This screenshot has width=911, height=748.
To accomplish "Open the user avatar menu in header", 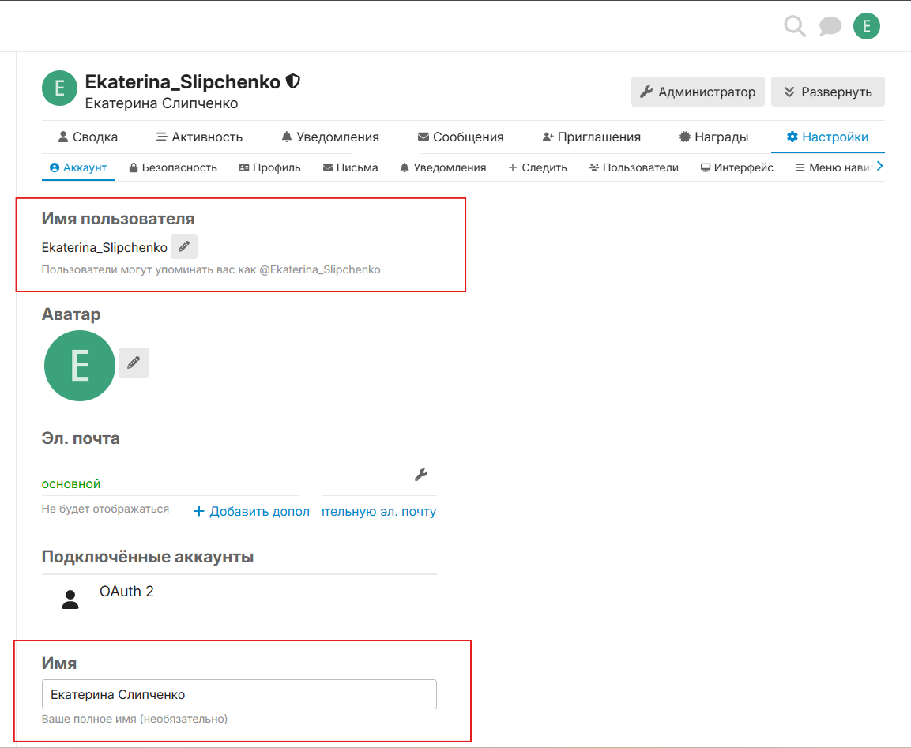I will click(x=866, y=27).
